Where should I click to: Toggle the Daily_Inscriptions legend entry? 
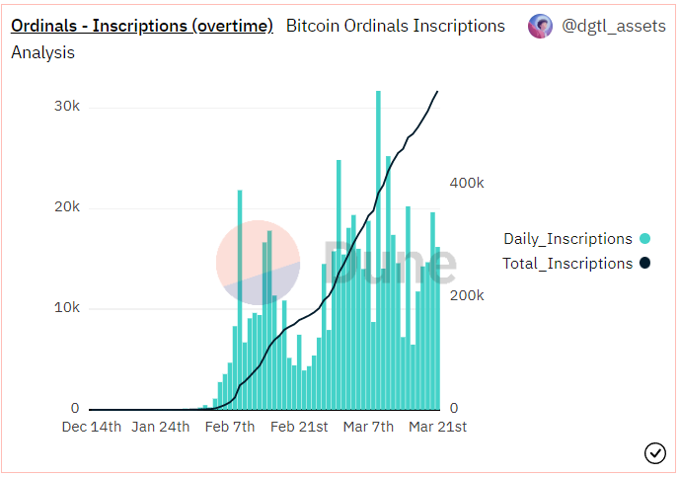(576, 239)
